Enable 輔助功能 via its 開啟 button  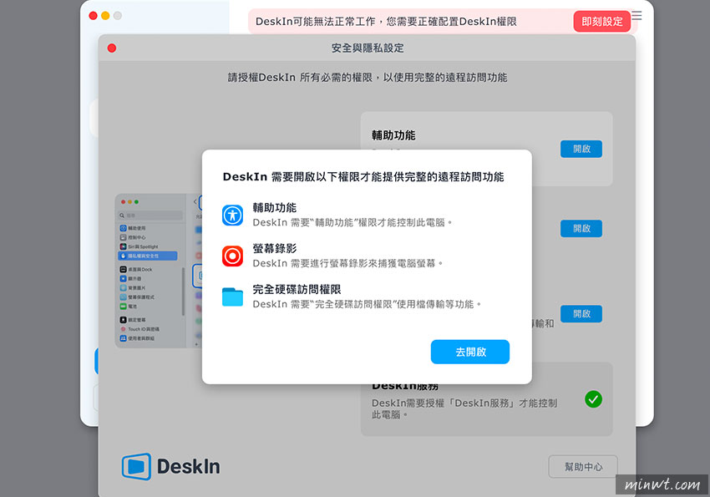pos(581,149)
